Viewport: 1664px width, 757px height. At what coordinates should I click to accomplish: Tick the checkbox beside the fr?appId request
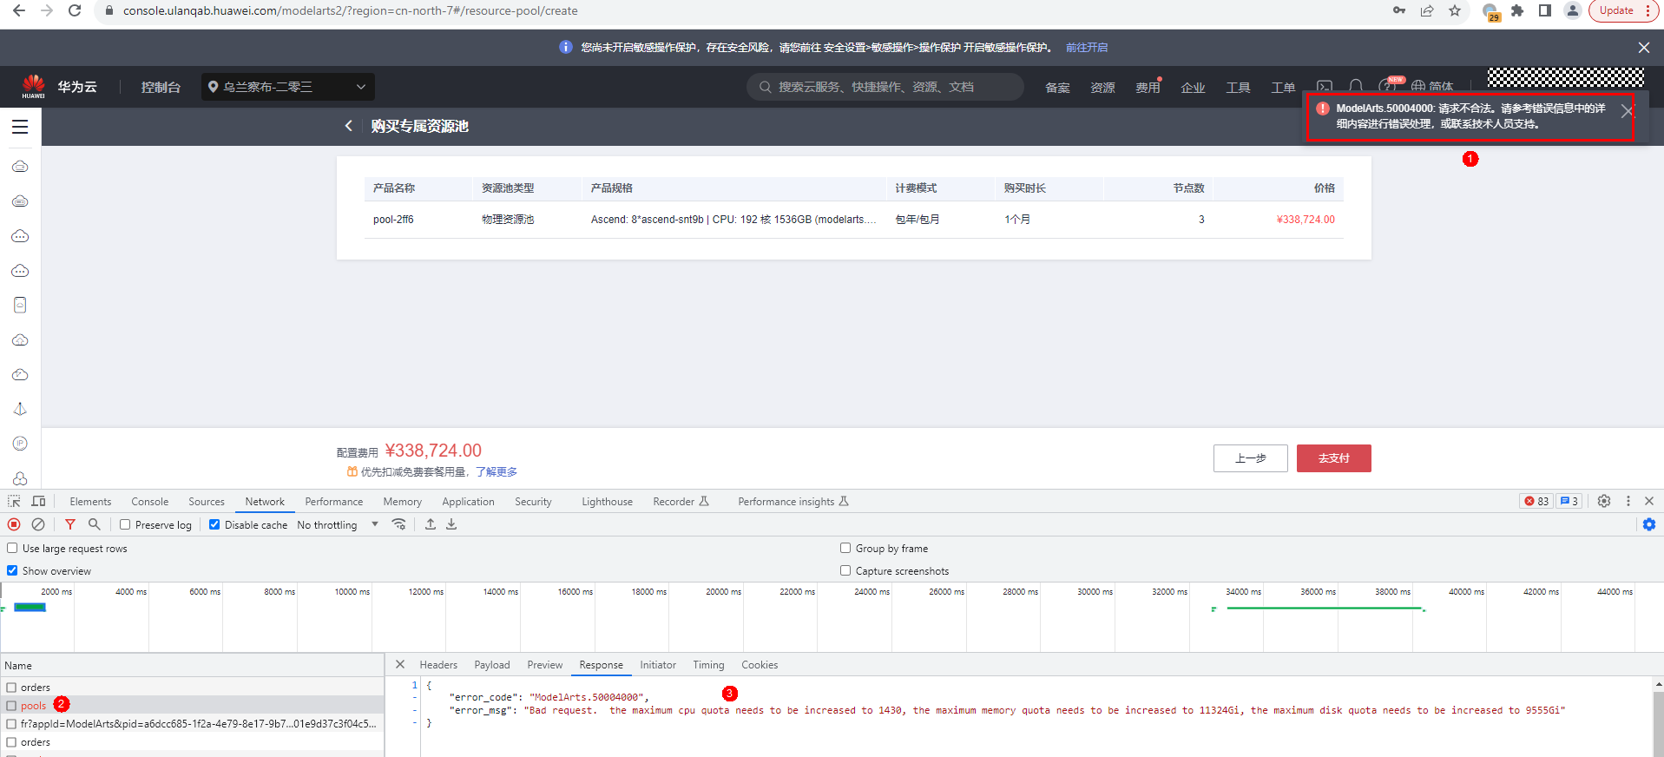(x=11, y=724)
